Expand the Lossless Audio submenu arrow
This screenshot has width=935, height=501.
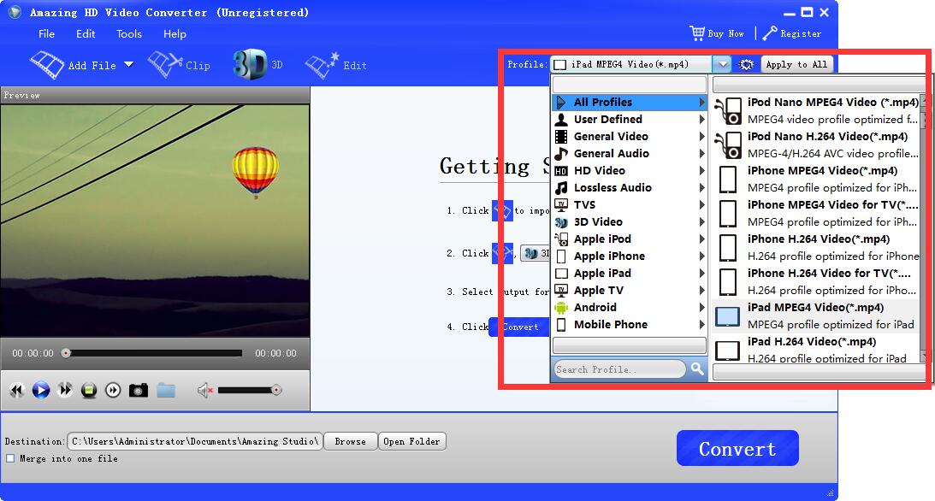(701, 187)
